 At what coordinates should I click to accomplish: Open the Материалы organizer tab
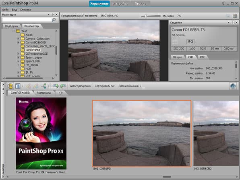pyautogui.click(x=44, y=93)
